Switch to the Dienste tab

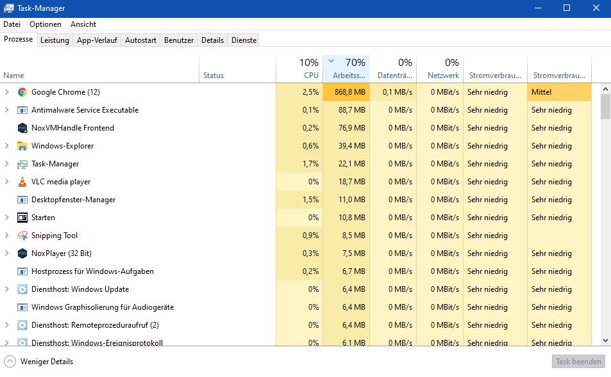pyautogui.click(x=244, y=40)
